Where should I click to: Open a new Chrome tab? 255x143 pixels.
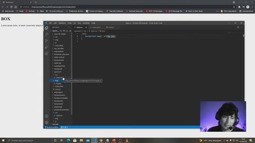(x=36, y=2)
